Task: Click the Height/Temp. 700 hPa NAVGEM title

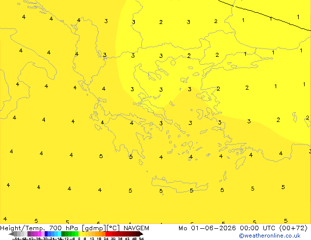Action: pyautogui.click(x=75, y=228)
